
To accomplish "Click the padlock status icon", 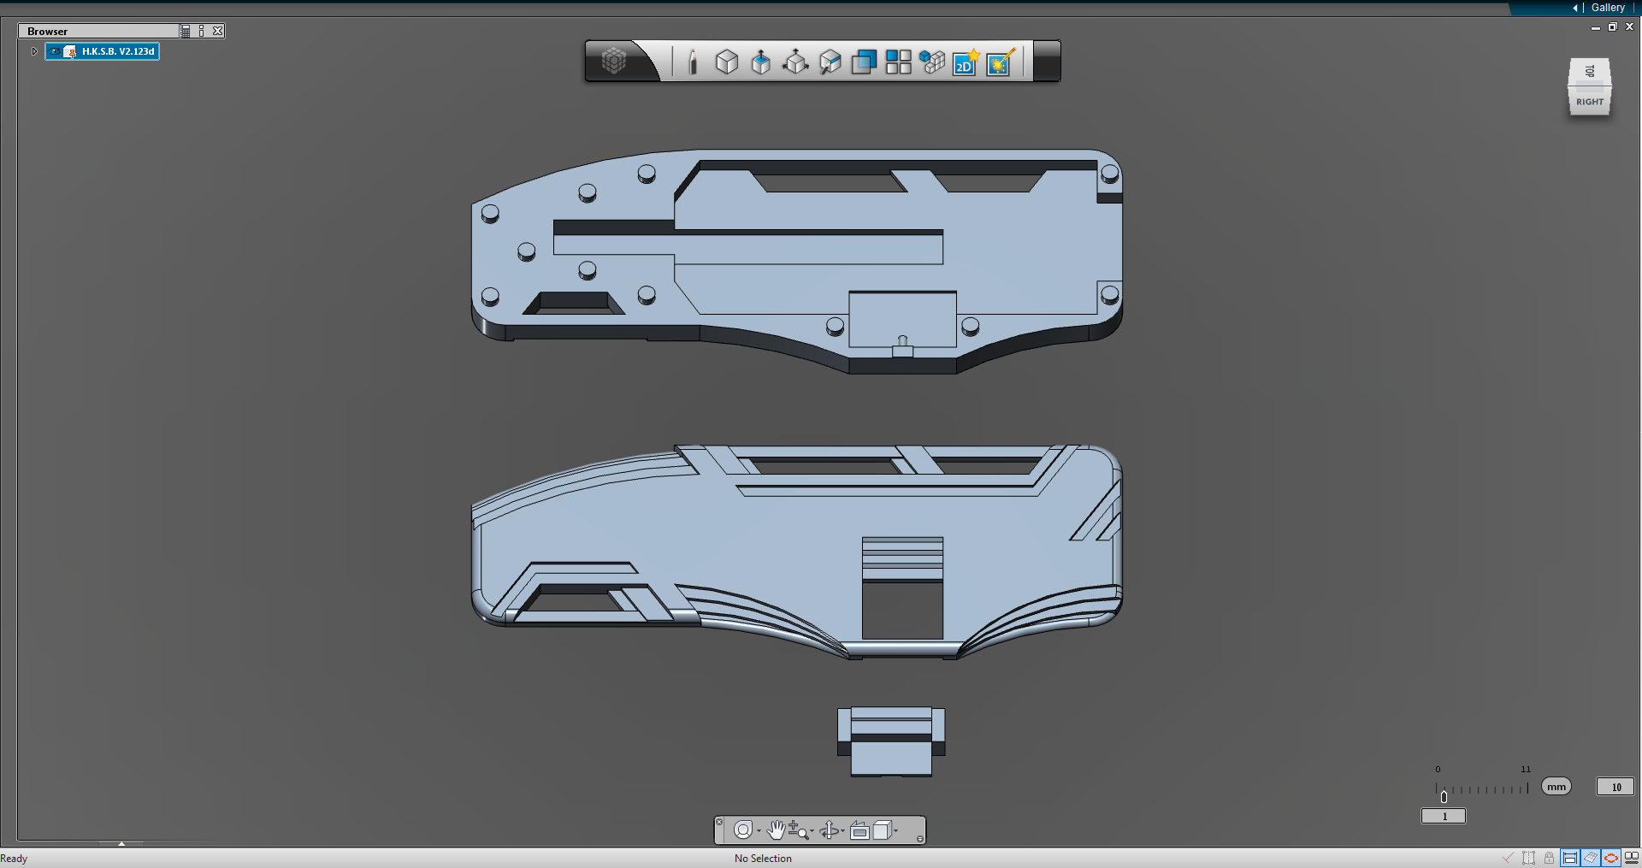I will pos(1549,858).
